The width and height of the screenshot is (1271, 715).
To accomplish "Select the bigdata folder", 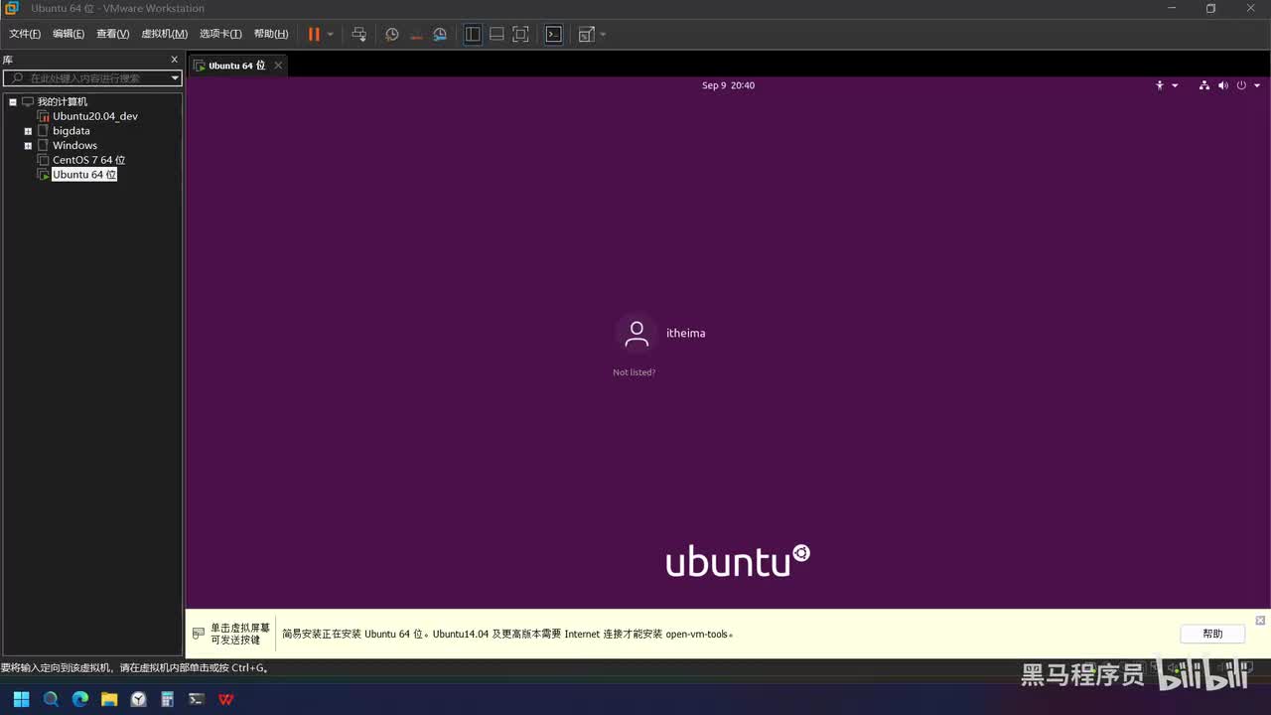I will [71, 131].
